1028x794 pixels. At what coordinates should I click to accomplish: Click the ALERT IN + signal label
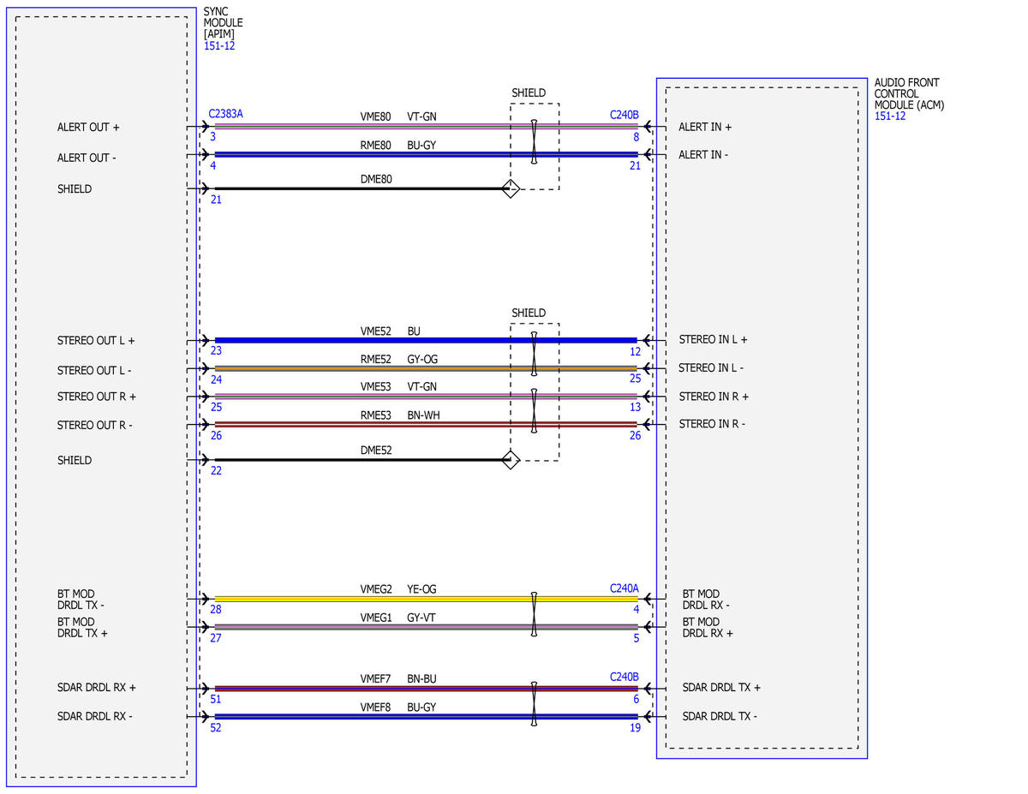click(x=705, y=127)
